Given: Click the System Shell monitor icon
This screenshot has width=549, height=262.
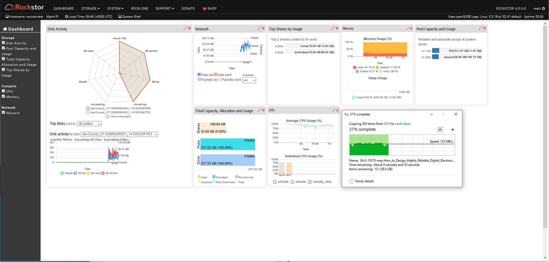Looking at the screenshot, I should (x=120, y=16).
